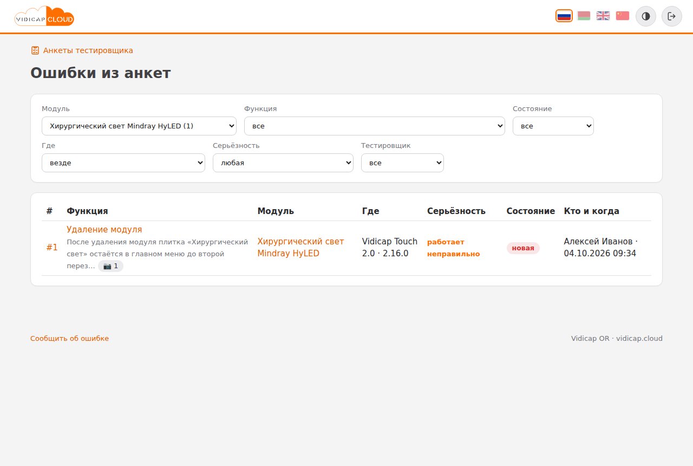Screen dimensions: 693x466
Task: Open the Удаление модуля error entry
Action: pos(104,230)
